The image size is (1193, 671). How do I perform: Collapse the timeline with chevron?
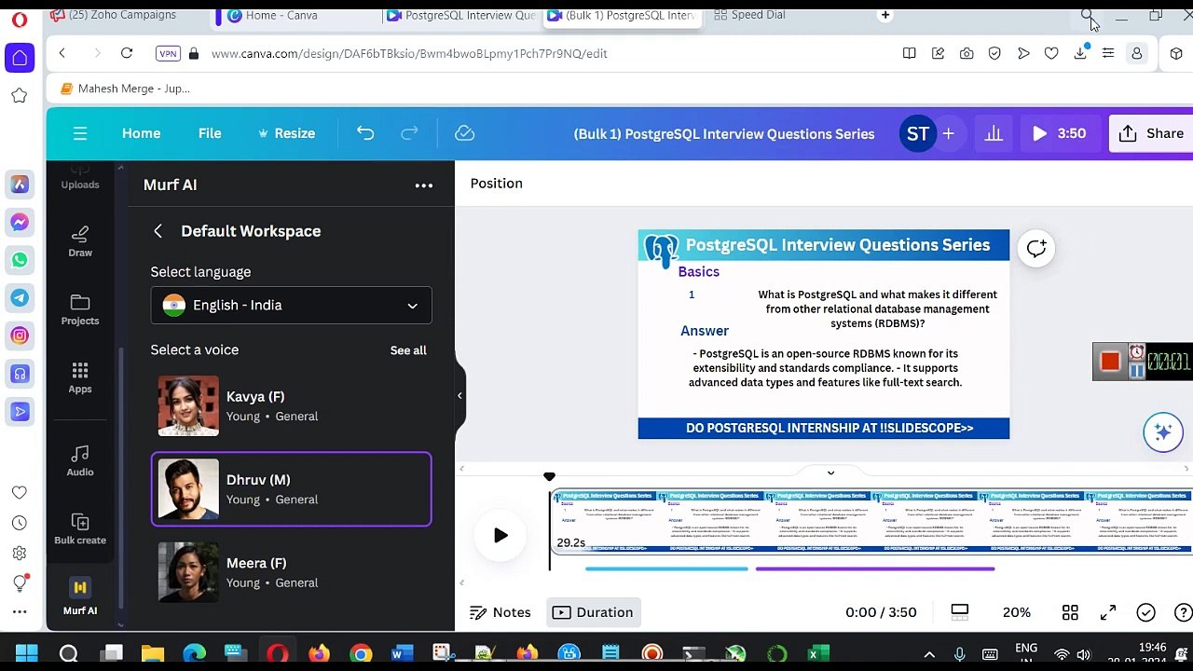830,472
